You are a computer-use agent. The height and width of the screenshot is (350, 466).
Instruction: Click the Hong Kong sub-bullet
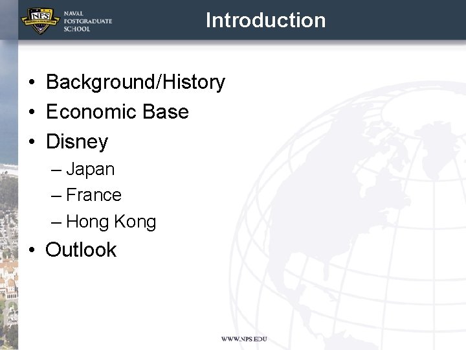click(111, 222)
